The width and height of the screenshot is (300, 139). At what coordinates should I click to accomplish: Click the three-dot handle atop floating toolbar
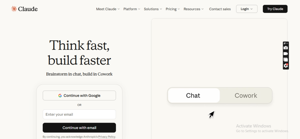(x=287, y=43)
